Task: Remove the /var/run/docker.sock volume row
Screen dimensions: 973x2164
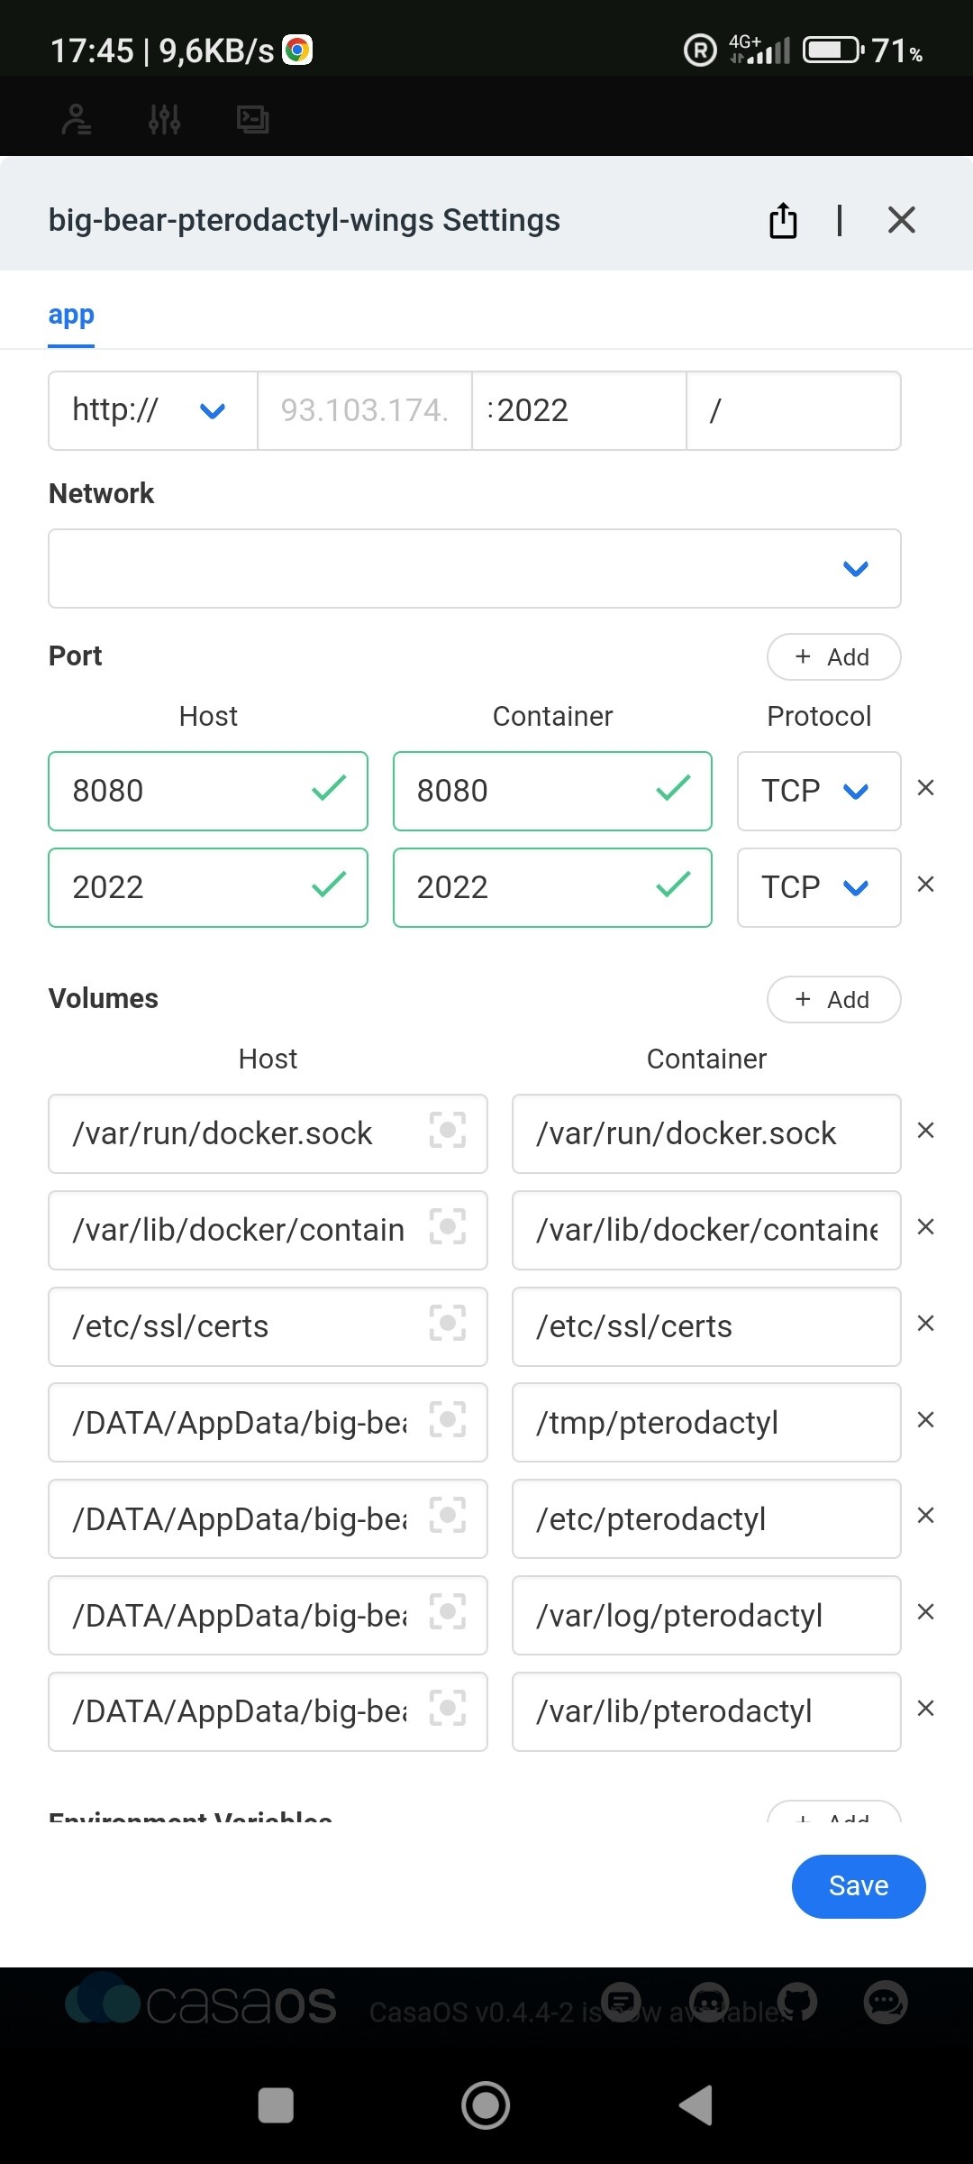Action: (925, 1131)
